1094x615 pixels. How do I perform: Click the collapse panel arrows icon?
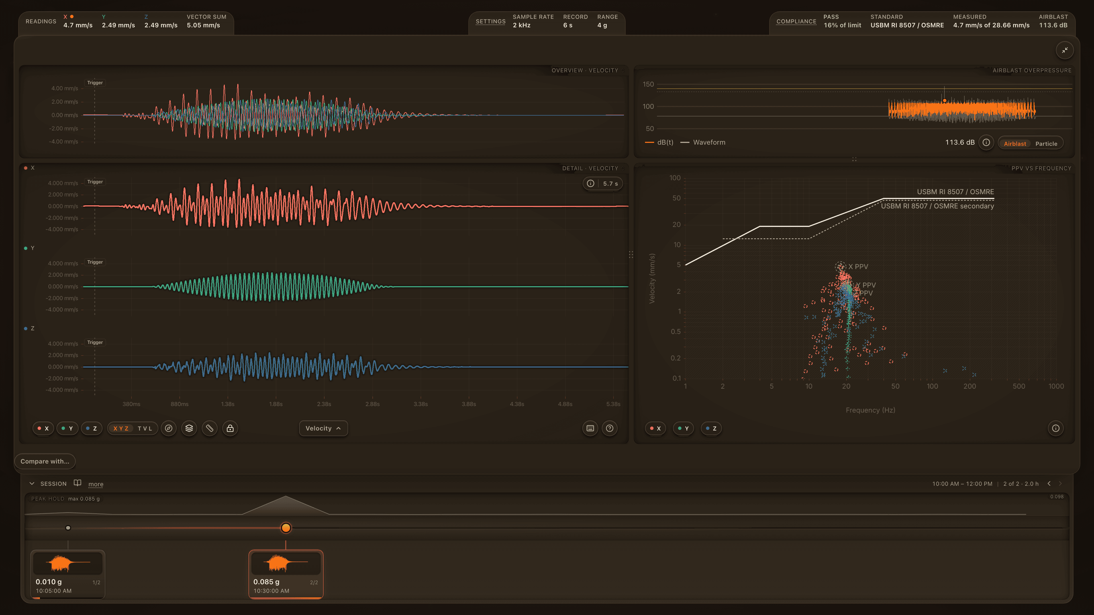tap(1065, 50)
